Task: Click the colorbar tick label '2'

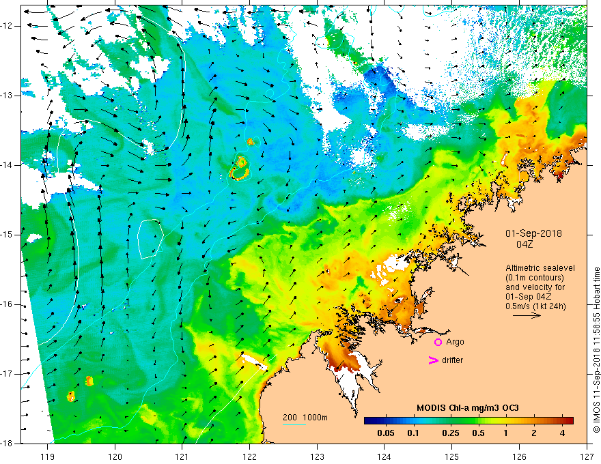Action: point(534,433)
